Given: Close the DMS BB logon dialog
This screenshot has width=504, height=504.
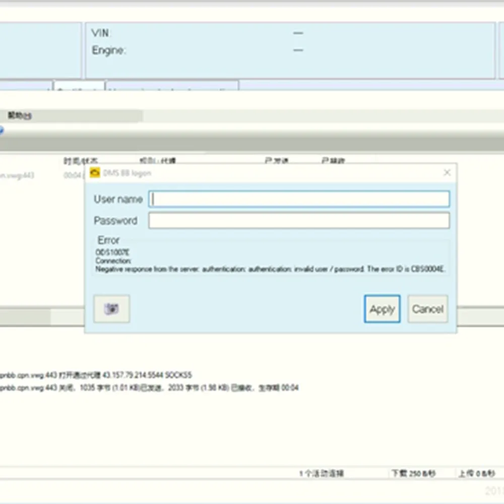Looking at the screenshot, I should pos(447,173).
